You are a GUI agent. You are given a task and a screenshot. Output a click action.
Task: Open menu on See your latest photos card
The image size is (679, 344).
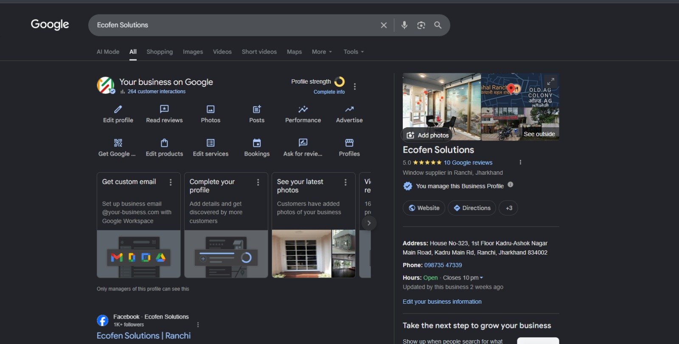(x=345, y=182)
